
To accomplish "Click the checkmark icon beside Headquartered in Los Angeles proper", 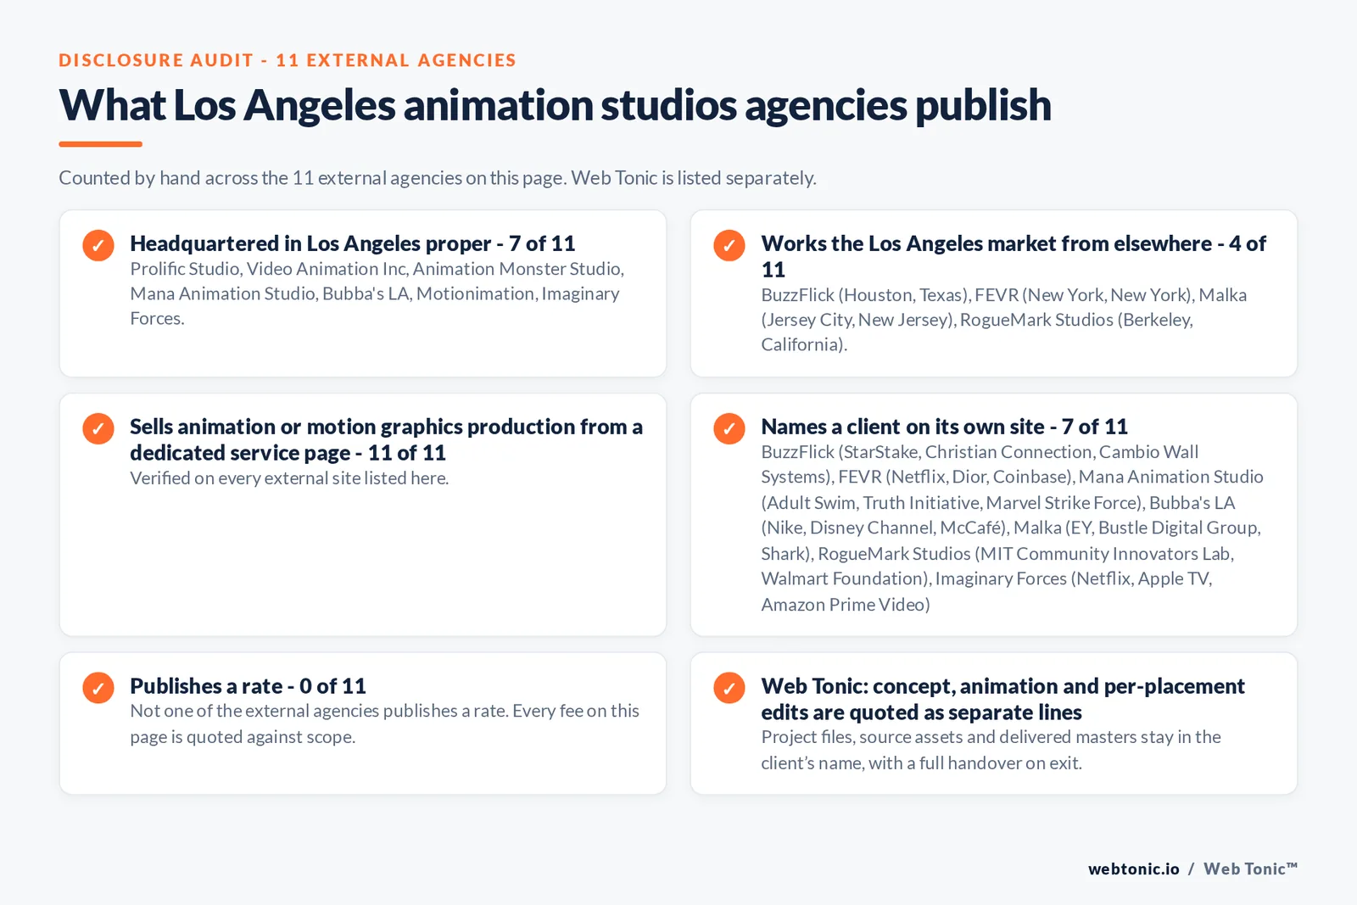I will tap(98, 245).
